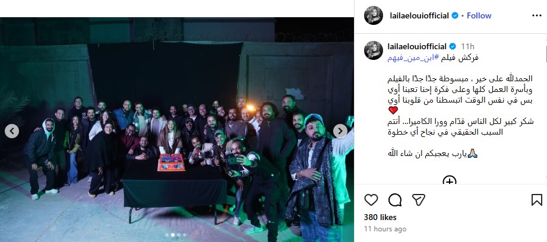Like the post with the heart icon
This screenshot has height=242, width=547.
click(371, 200)
